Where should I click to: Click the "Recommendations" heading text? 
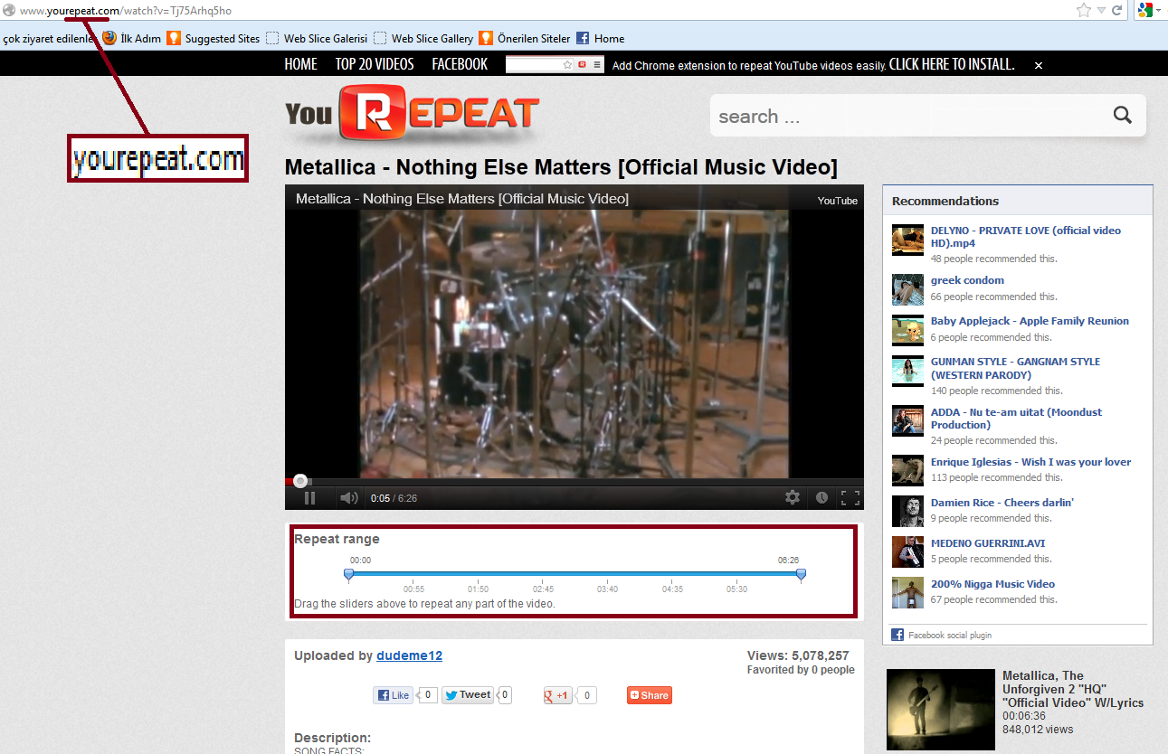(945, 201)
